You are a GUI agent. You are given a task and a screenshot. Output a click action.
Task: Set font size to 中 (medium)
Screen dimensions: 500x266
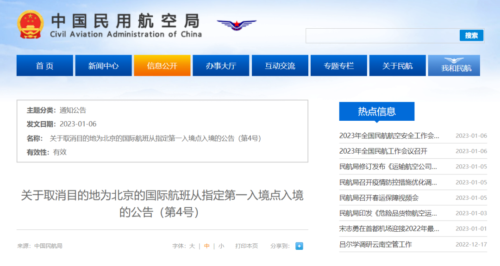[206, 246]
